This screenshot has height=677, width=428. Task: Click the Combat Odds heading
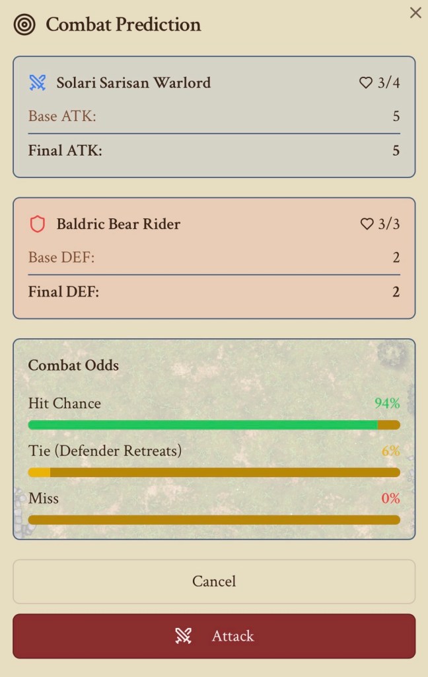[x=73, y=365]
